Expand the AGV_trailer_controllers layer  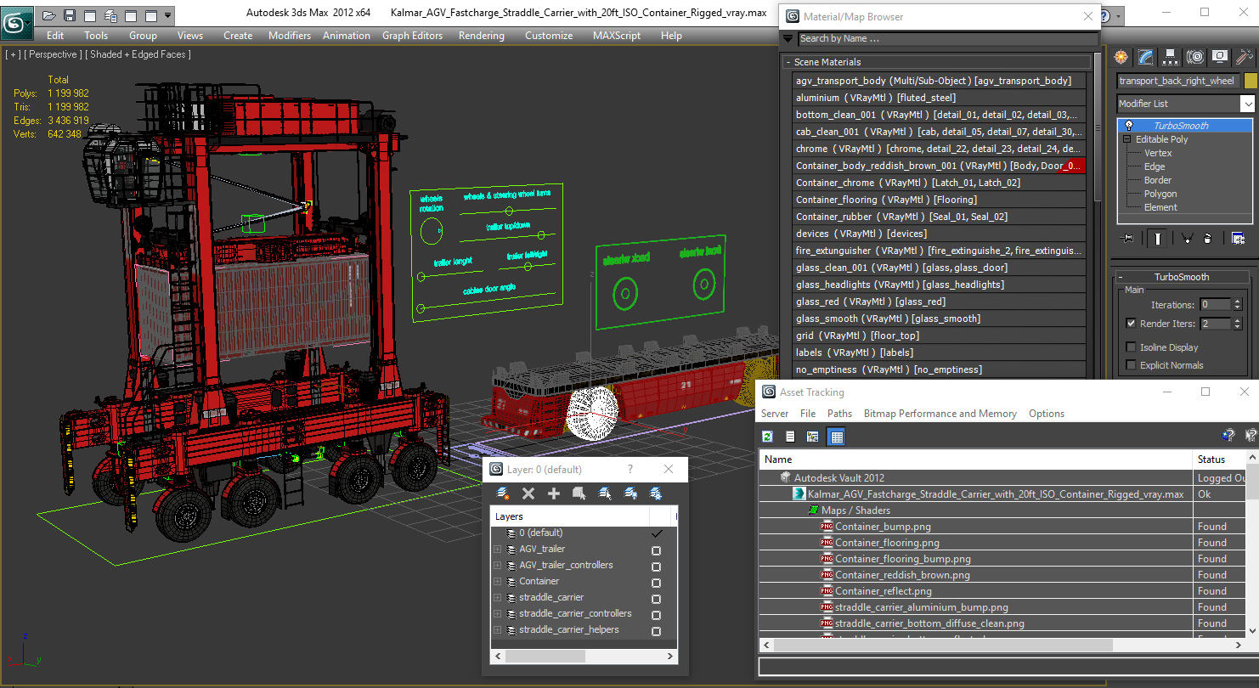pos(497,566)
